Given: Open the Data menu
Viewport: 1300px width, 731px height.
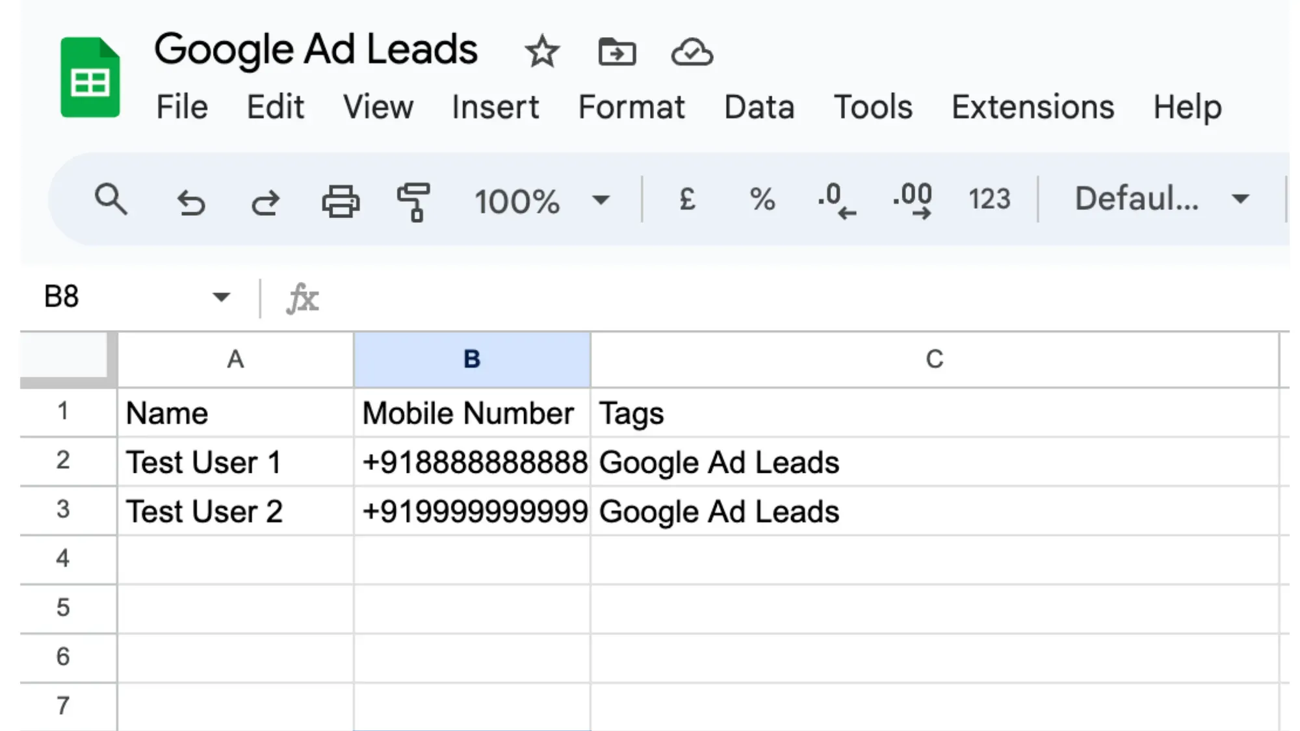Looking at the screenshot, I should (759, 107).
